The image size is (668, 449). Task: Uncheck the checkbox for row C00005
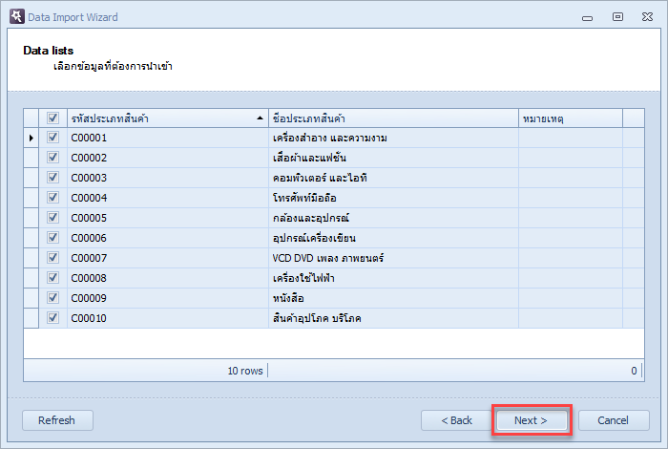tap(52, 218)
